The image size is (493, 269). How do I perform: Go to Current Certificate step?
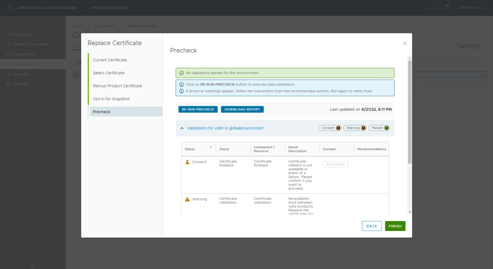(x=110, y=60)
